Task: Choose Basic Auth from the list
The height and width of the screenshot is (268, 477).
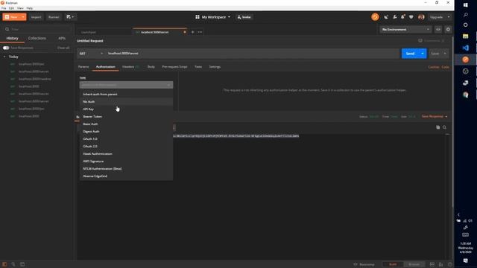Action: tap(126, 124)
